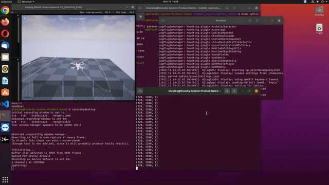This screenshot has width=329, height=185.
Task: Launch Visual Studio Code from the dock
Action: click(5, 104)
